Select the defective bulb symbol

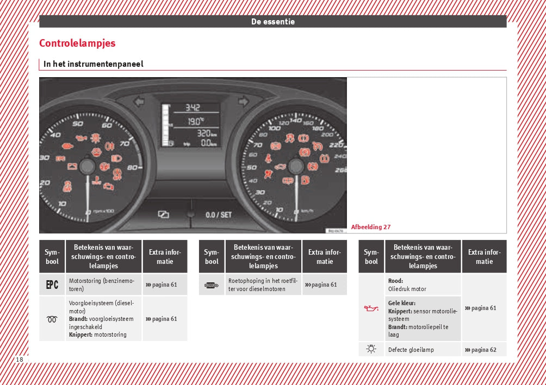(371, 349)
